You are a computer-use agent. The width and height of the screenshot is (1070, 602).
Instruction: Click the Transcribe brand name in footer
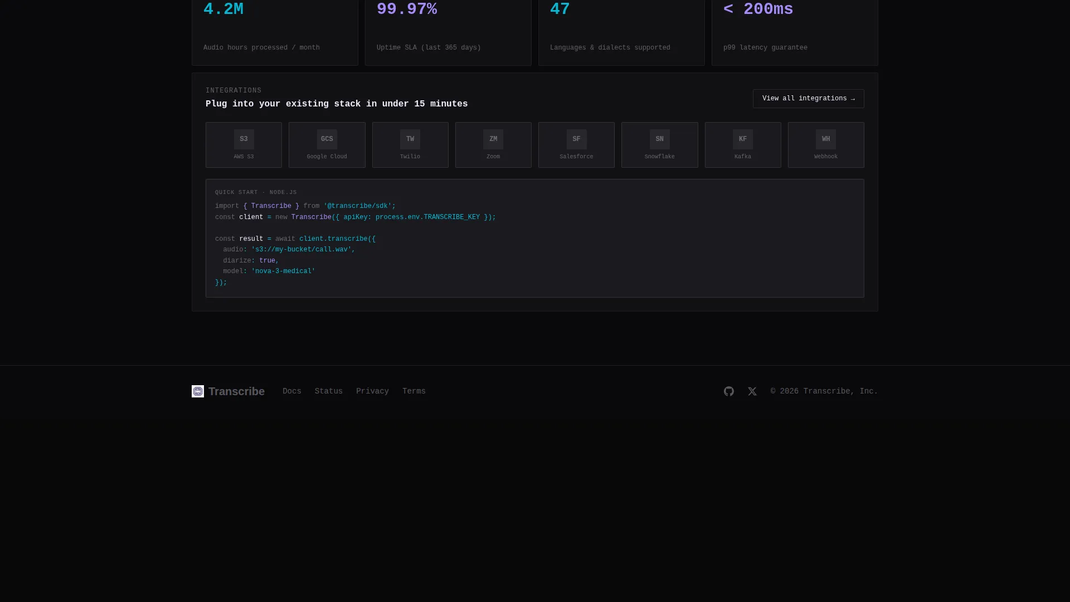(236, 391)
